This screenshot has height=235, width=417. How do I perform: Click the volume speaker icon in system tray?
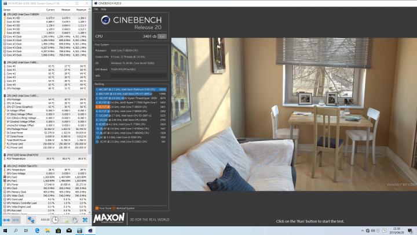pyautogui.click(x=373, y=231)
